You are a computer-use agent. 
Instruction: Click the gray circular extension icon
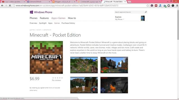coord(169,6)
